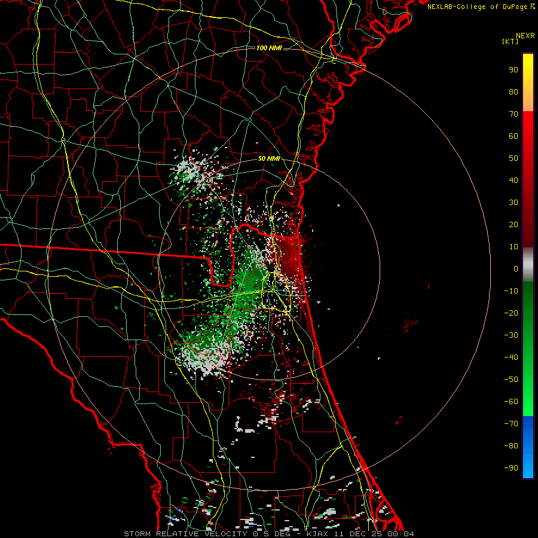538x538 pixels.
Task: Click the -10 value on the color scale
Action: click(x=511, y=291)
